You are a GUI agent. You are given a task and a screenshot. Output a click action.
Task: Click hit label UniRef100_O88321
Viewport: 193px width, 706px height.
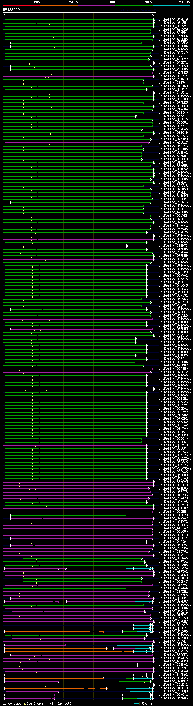pos(173,405)
